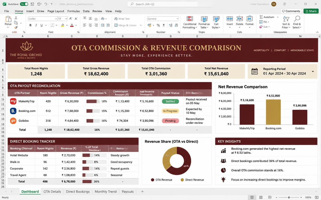Screen dimensions: 321x200
Task: Apply bold formatting
Action: (31, 25)
